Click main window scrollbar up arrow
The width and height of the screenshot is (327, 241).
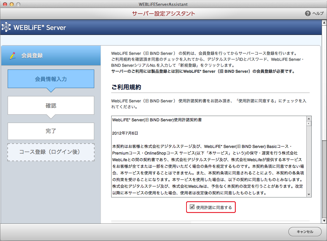(324, 22)
